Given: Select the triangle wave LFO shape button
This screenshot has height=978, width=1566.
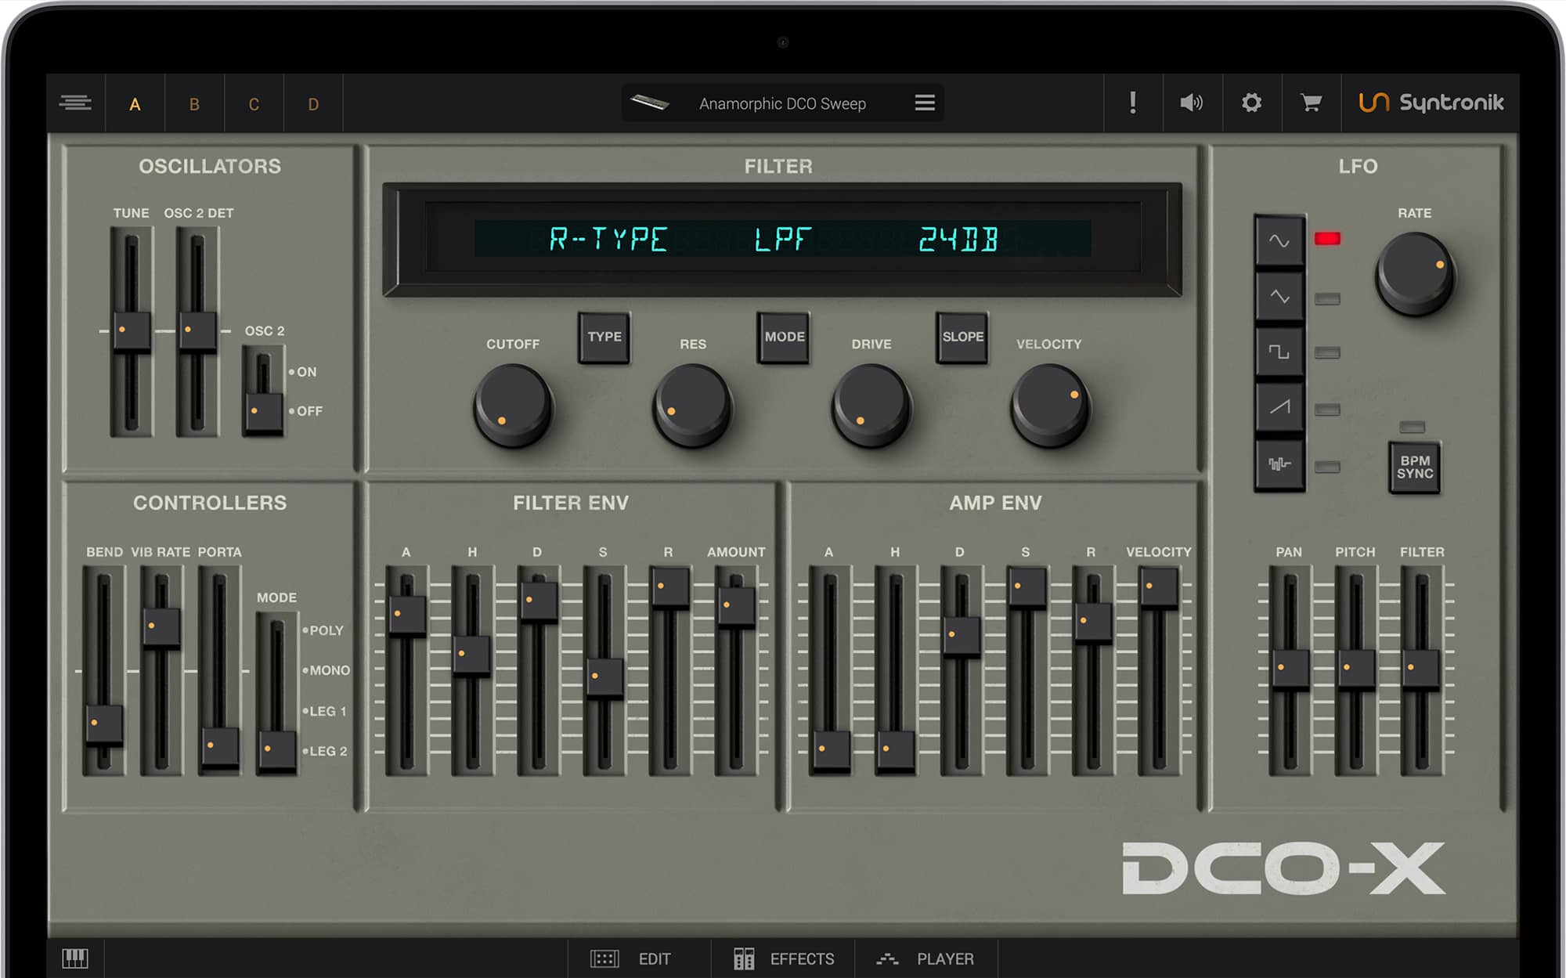Looking at the screenshot, I should pos(1279,297).
